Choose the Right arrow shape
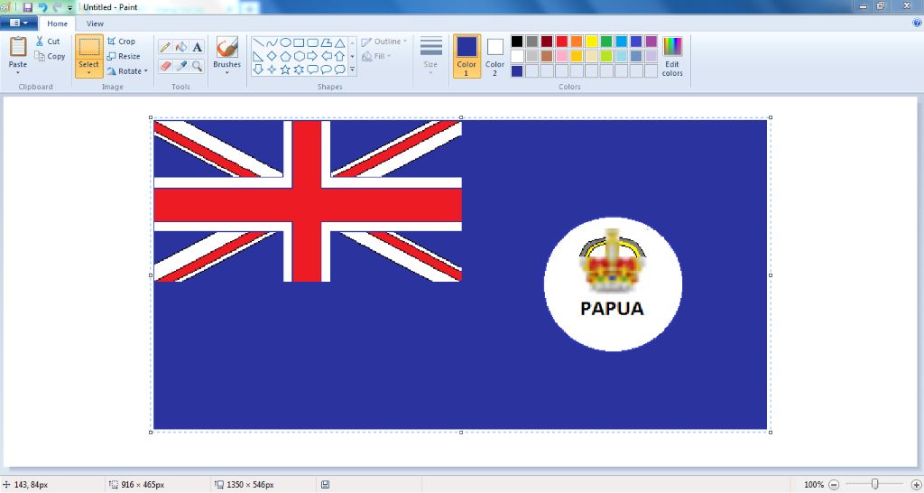924x493 pixels. [312, 57]
